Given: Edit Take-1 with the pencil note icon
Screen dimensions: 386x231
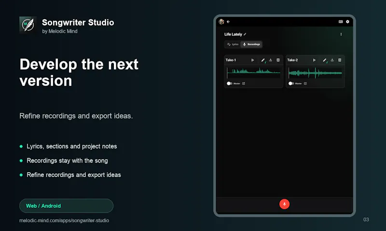Looking at the screenshot, I should coord(263,60).
